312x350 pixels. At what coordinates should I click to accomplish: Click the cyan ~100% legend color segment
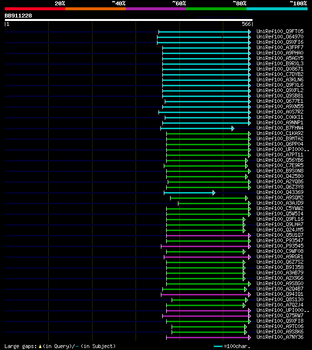pos(277,9)
